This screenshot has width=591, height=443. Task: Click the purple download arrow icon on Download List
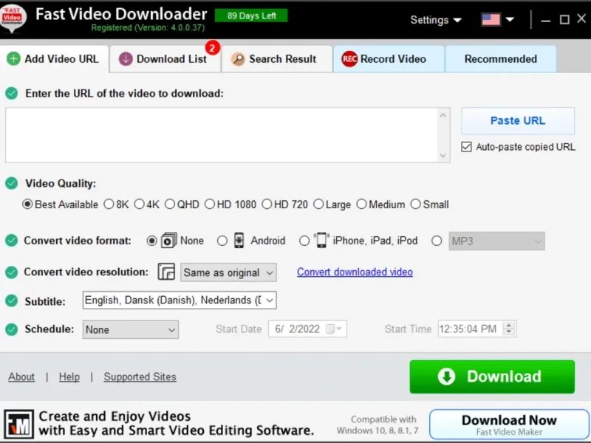(x=126, y=59)
